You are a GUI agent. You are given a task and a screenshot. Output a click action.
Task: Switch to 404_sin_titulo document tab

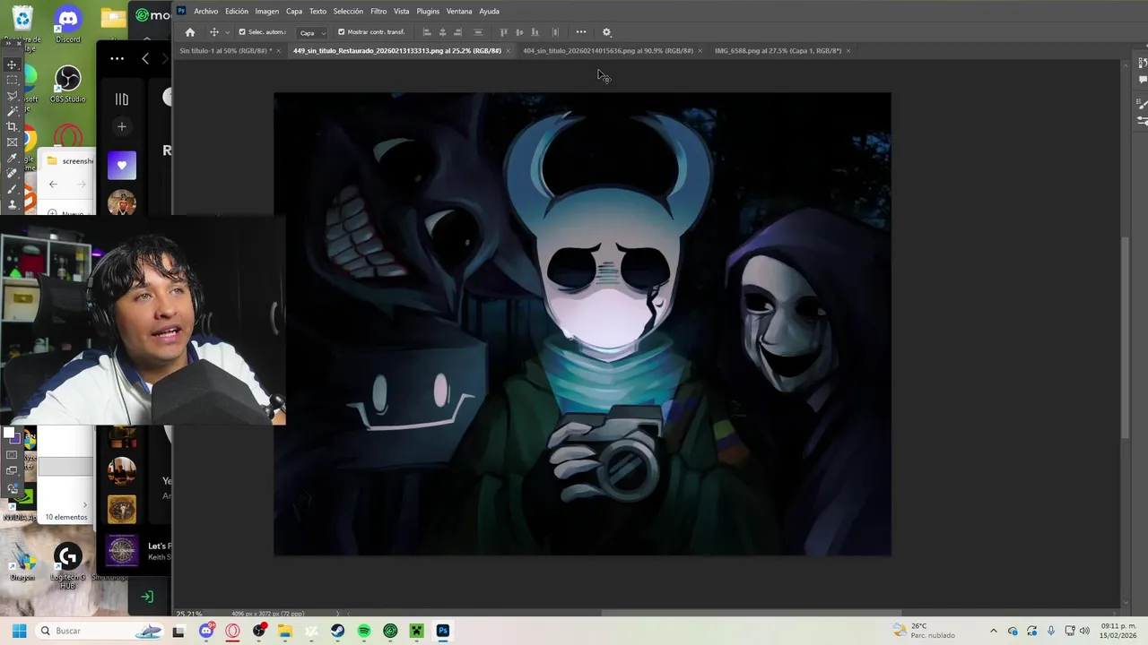[608, 51]
